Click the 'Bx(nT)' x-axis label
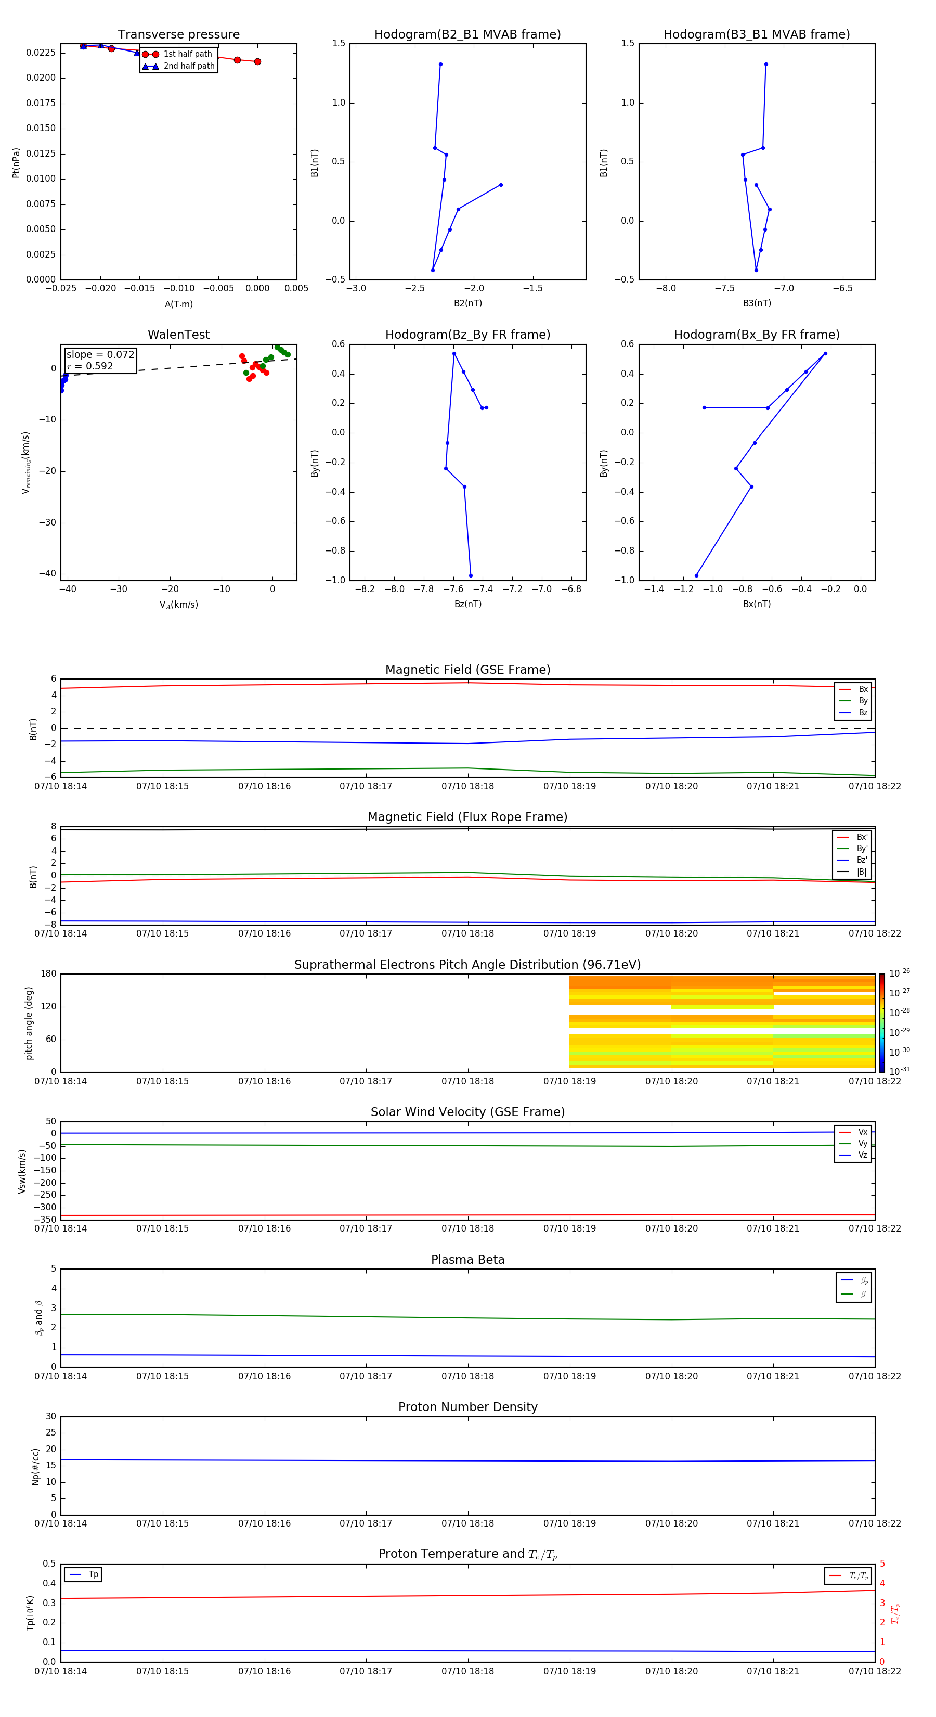The image size is (936, 1717). pyautogui.click(x=757, y=605)
